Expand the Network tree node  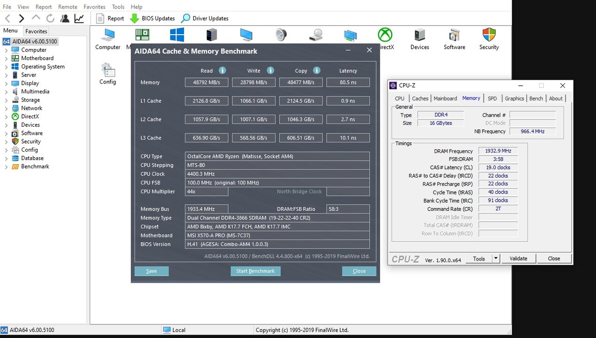click(x=6, y=108)
